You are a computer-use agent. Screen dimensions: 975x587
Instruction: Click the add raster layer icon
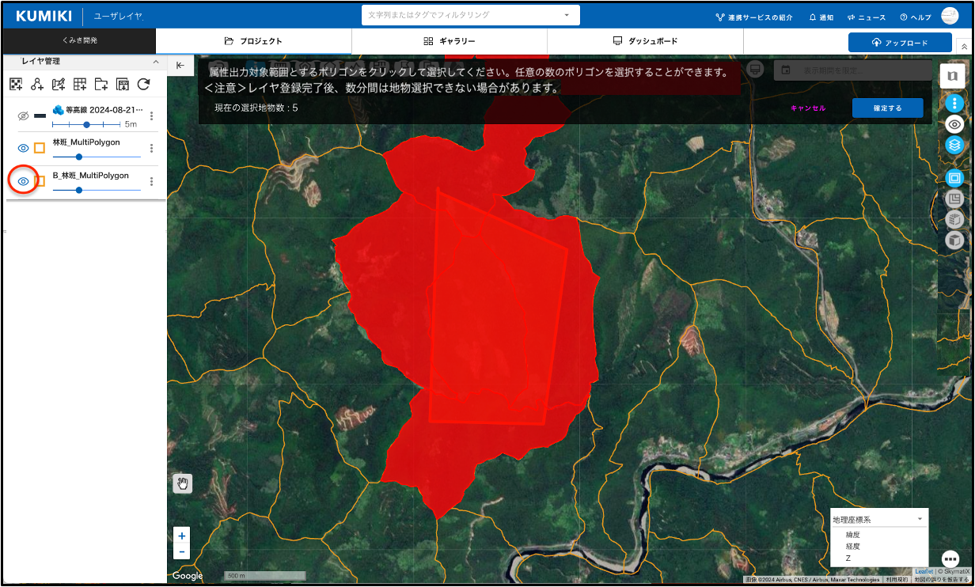tap(16, 85)
